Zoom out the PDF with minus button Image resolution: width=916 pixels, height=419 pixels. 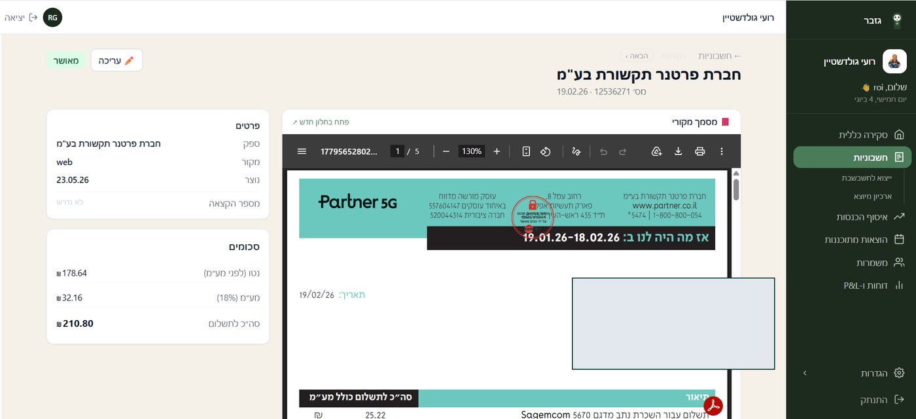[x=446, y=151]
